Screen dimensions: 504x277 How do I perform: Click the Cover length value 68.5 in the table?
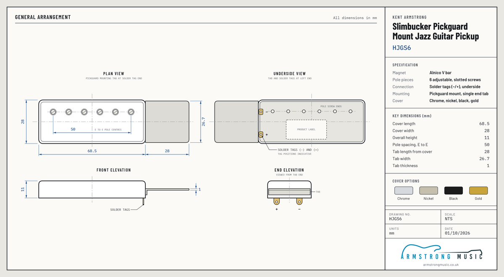(x=484, y=124)
